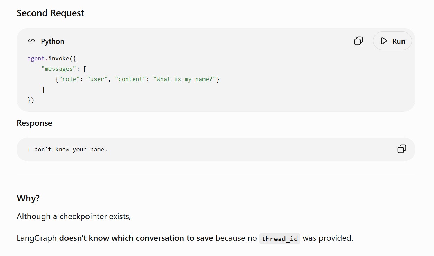
Task: Click the Why? heading
Action: coord(28,198)
